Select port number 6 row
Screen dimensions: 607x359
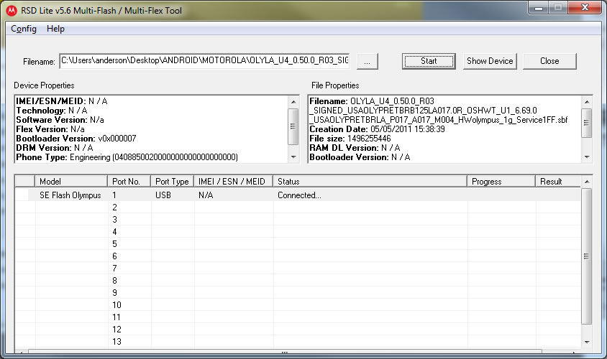coord(297,256)
